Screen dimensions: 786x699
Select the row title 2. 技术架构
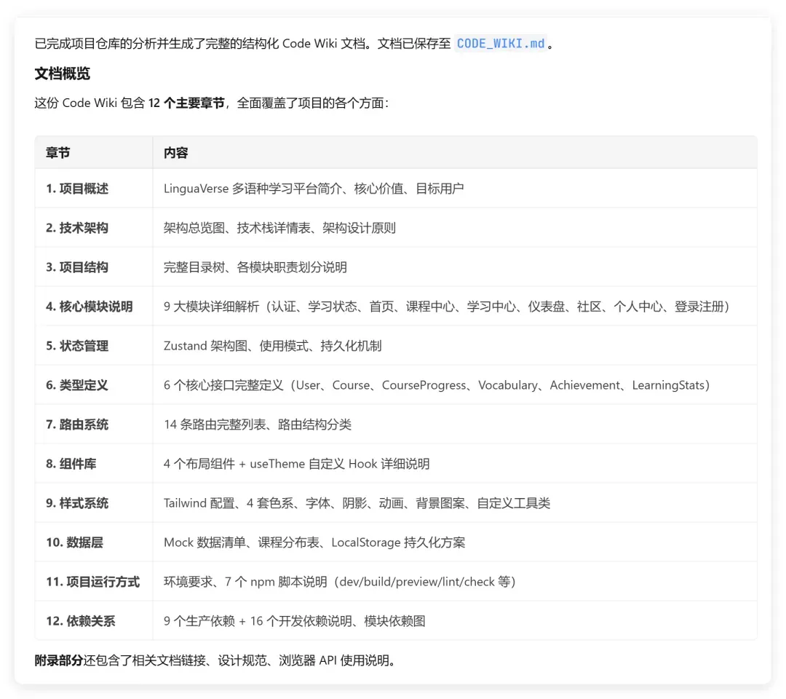click(77, 228)
